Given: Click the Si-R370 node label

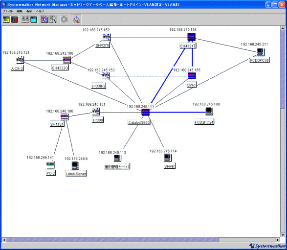Looking at the screenshot, I should pyautogui.click(x=103, y=45).
